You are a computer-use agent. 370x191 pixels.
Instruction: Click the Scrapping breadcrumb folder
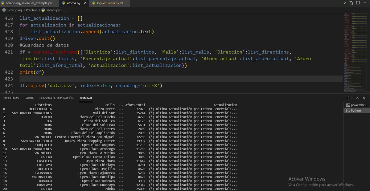click(x=14, y=10)
